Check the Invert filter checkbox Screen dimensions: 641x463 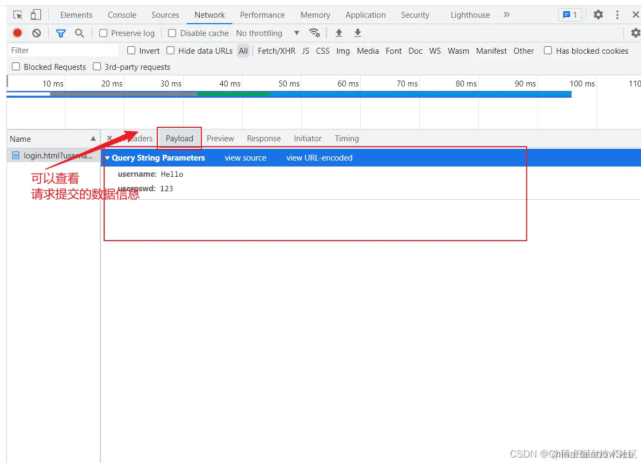131,50
